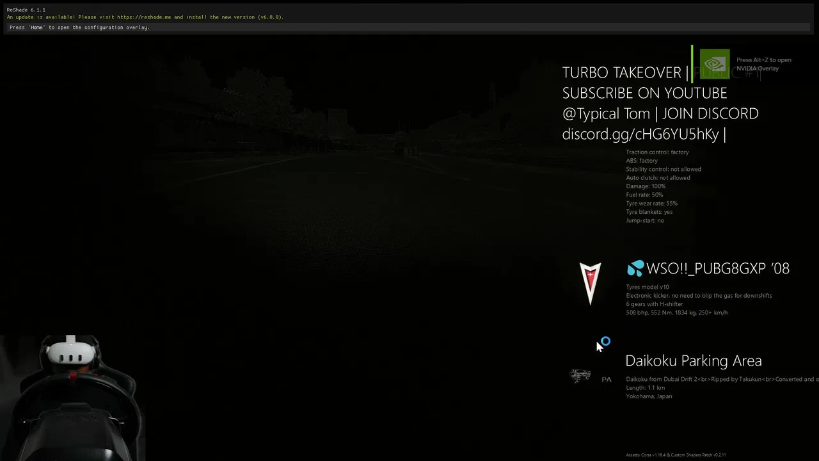Click the Pontiac brand badge icon

click(x=590, y=283)
